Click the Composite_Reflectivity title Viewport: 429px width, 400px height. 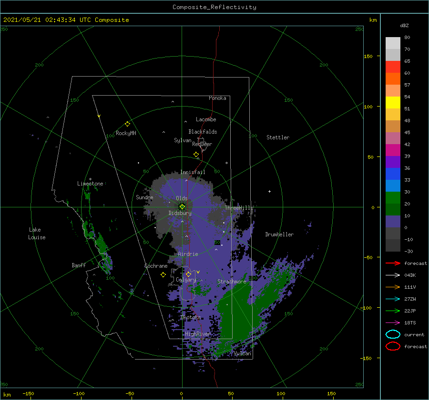click(x=214, y=7)
